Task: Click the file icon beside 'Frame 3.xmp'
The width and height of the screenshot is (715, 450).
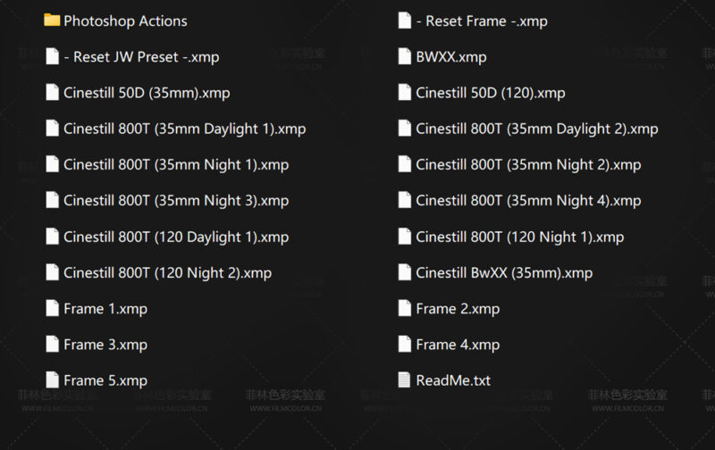Action: coord(53,345)
